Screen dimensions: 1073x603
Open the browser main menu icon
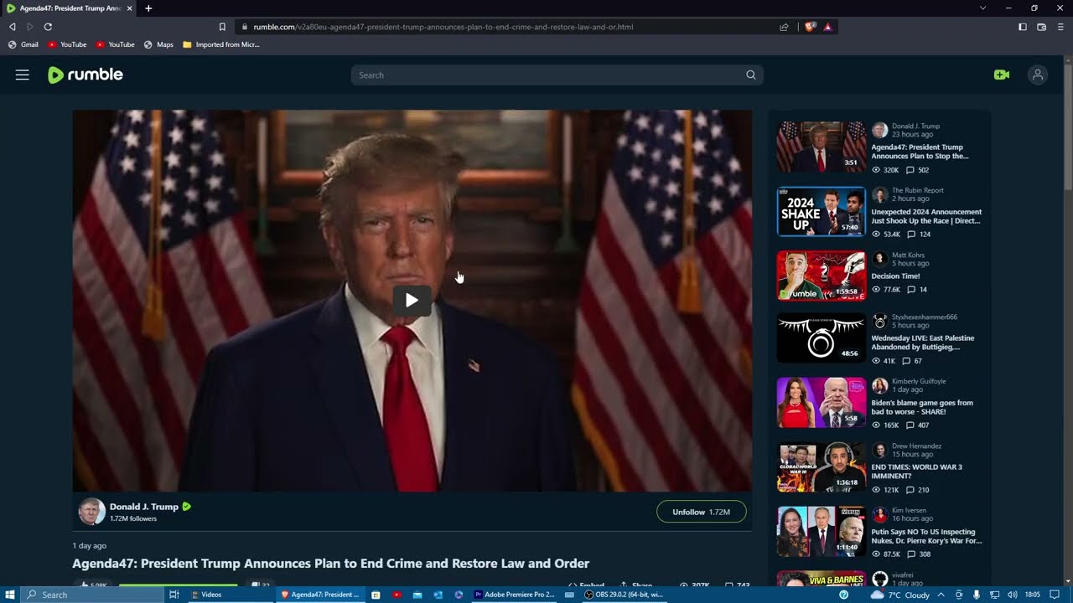1060,27
